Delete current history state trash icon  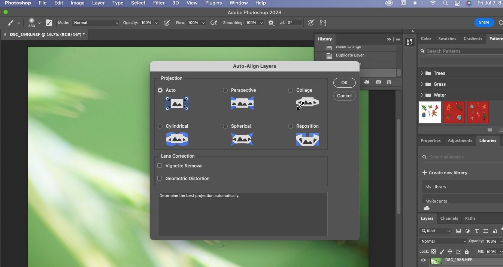click(389, 82)
